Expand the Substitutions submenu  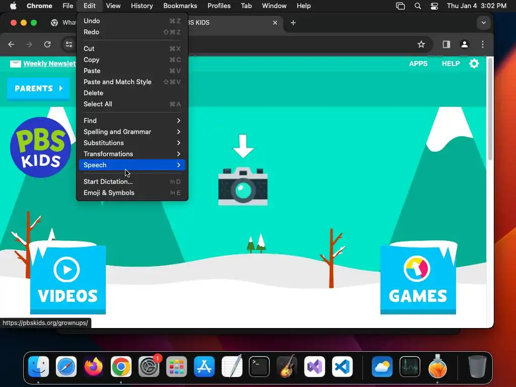coord(132,143)
